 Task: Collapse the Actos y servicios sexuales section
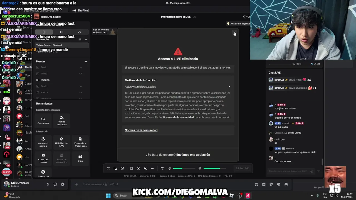[229, 87]
